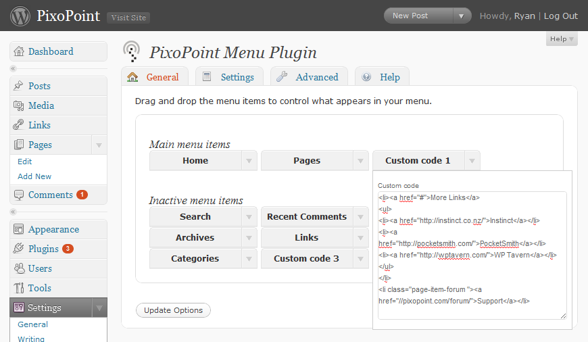The height and width of the screenshot is (342, 588).
Task: Expand the Home menu item options
Action: pos(249,161)
